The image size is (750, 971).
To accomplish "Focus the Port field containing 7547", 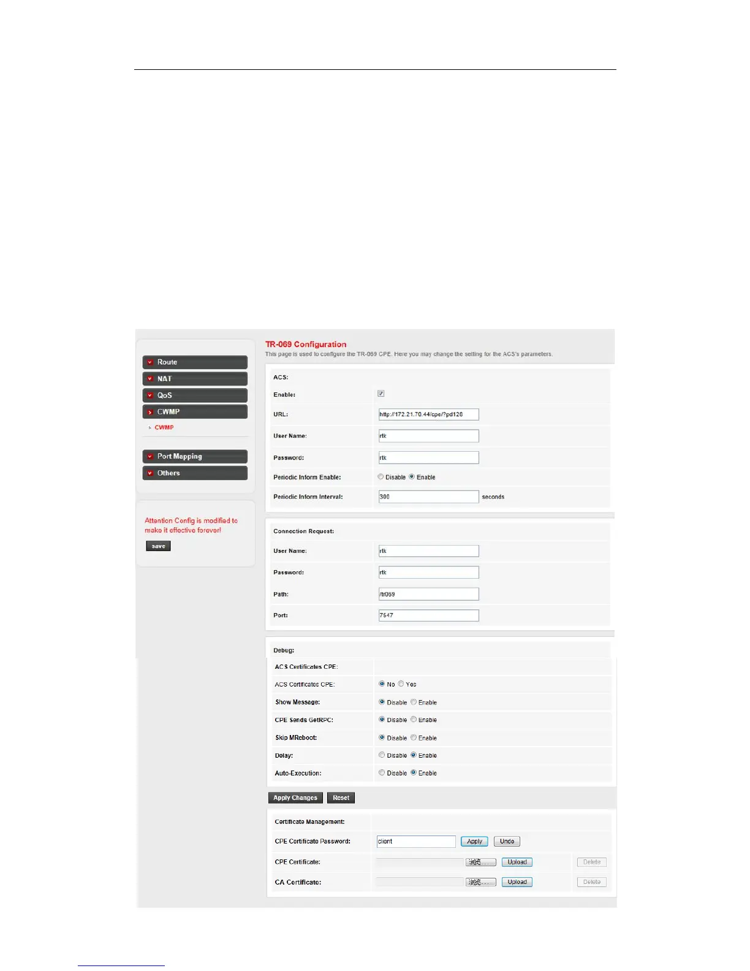I will click(x=428, y=615).
